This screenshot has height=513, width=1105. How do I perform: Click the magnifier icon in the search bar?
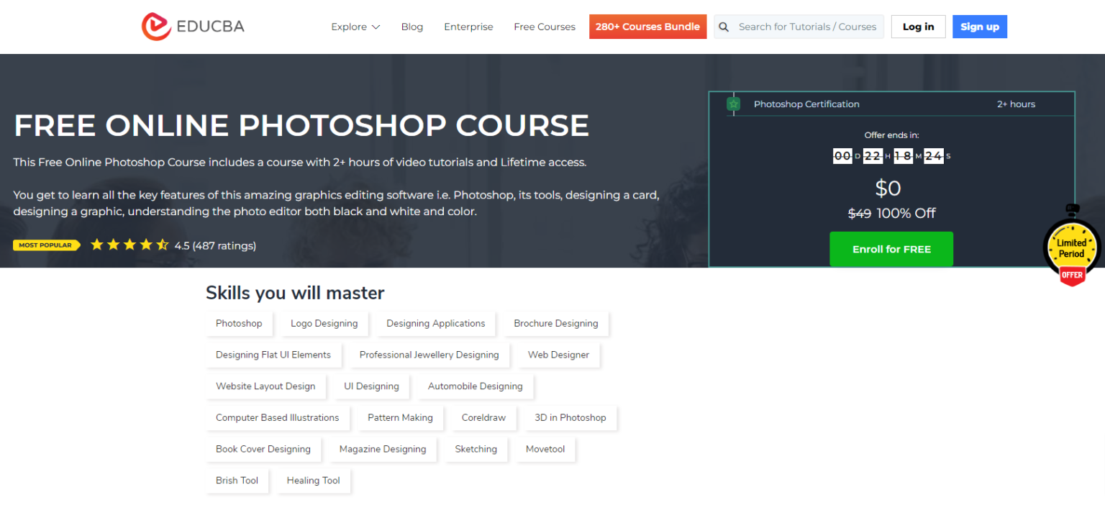[x=724, y=27]
